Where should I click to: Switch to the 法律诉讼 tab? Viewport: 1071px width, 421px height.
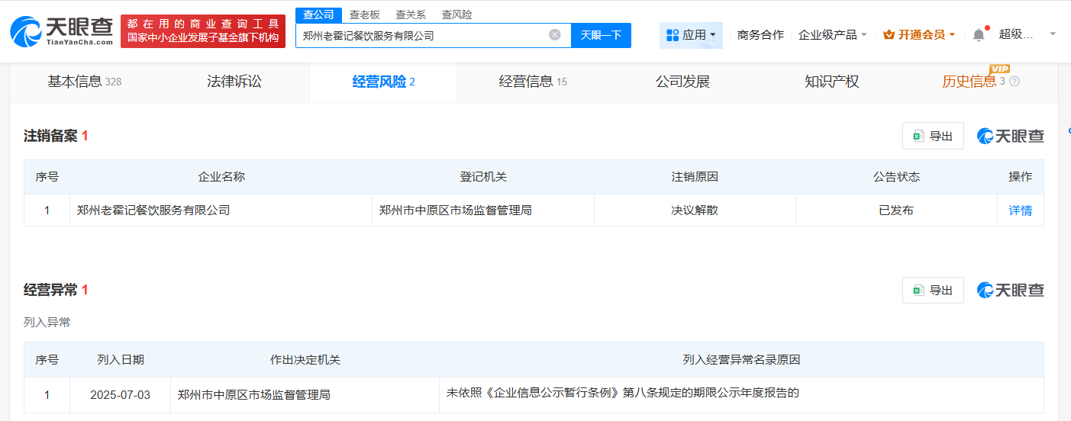tap(234, 82)
